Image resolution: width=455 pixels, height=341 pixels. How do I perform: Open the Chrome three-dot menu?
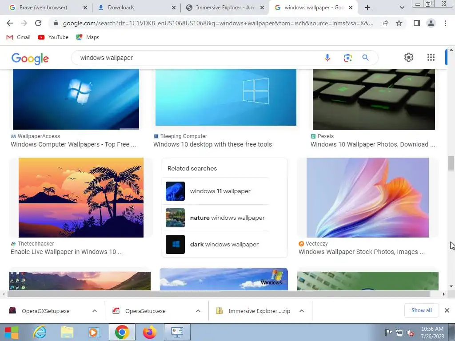[445, 23]
